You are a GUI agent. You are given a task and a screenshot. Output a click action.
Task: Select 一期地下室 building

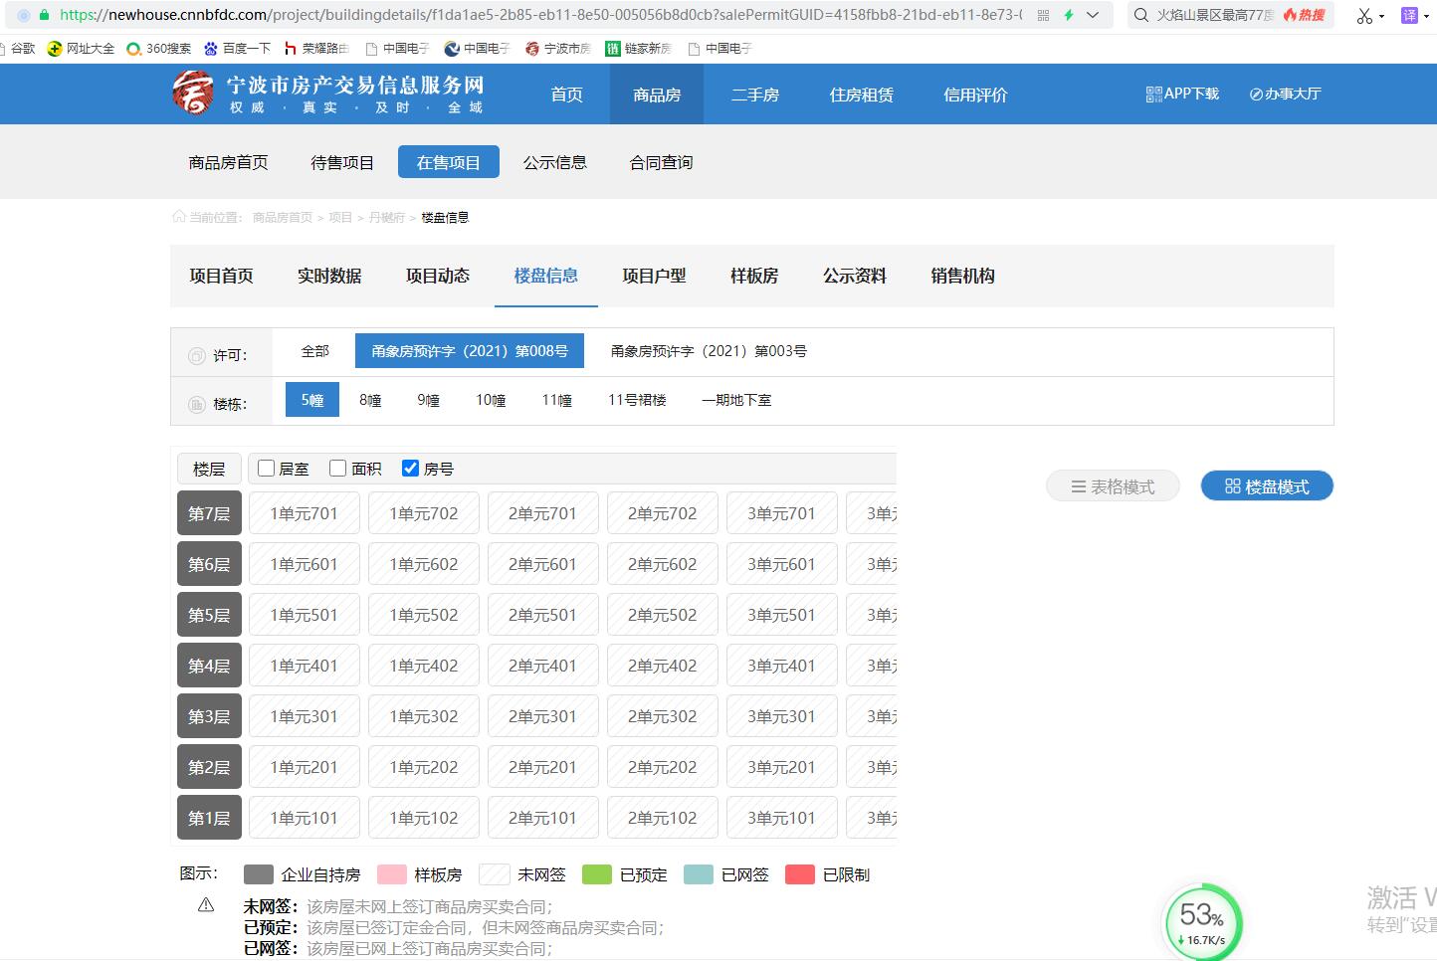736,400
